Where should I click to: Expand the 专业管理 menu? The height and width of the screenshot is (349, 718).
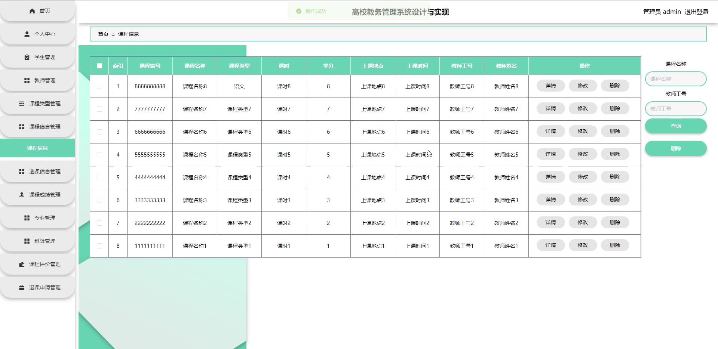tap(37, 218)
